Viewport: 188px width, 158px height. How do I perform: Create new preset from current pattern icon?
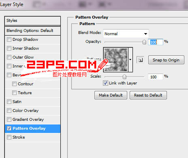click(x=141, y=60)
